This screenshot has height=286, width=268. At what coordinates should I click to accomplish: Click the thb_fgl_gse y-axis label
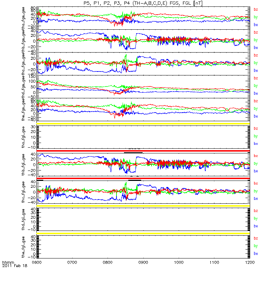pyautogui.click(x=23, y=164)
